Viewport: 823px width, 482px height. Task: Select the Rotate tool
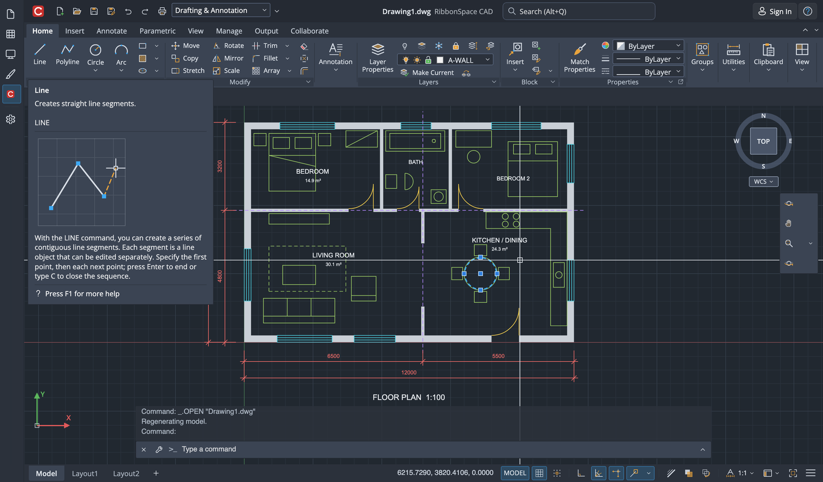pos(228,46)
